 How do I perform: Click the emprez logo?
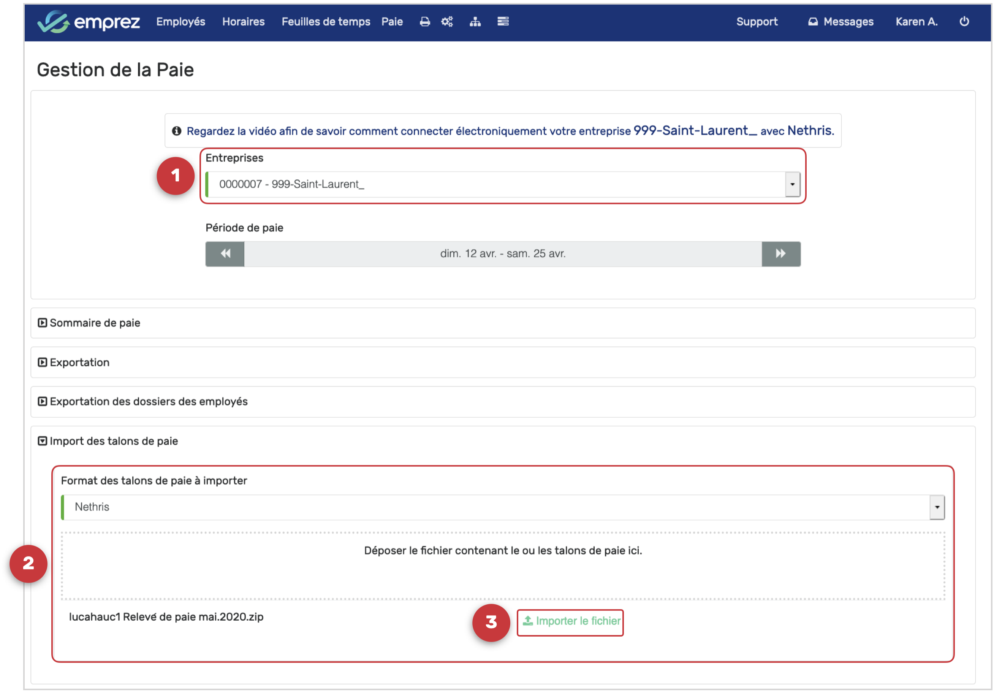(x=89, y=22)
